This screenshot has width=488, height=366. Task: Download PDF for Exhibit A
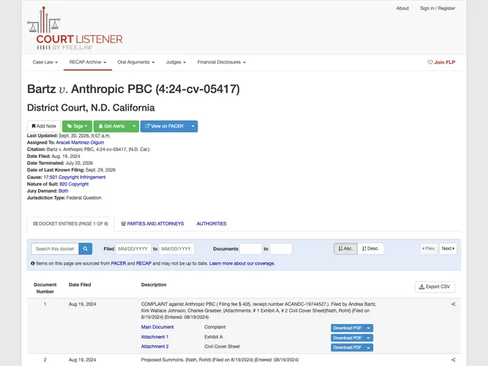click(348, 338)
